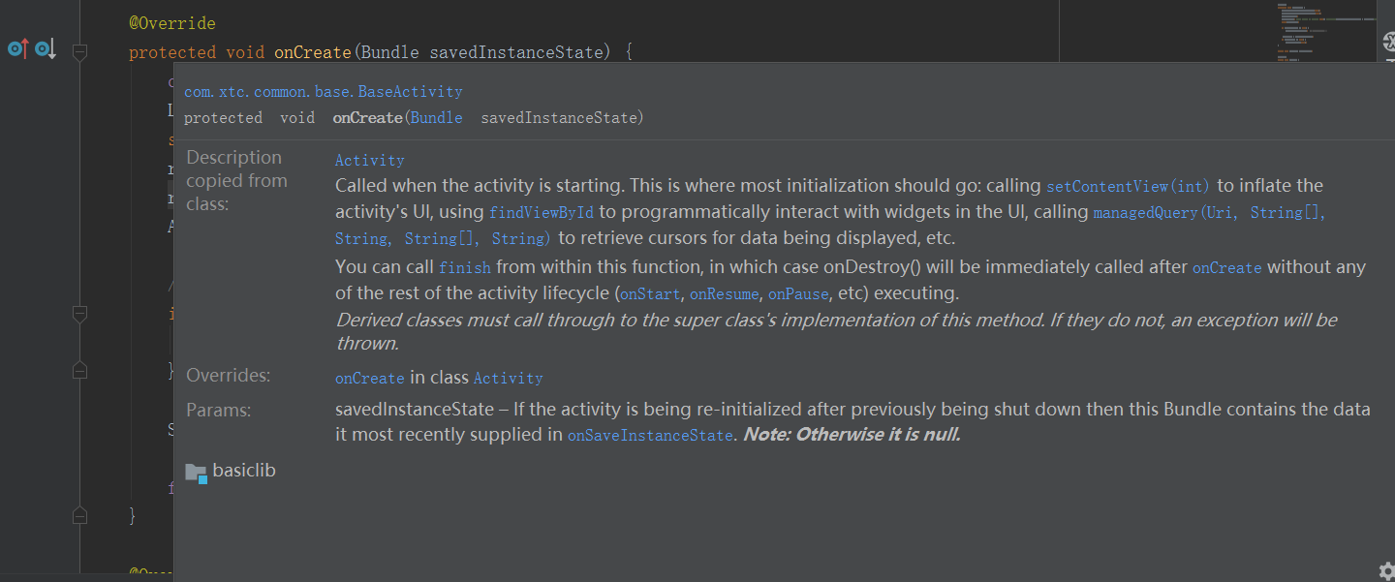The image size is (1395, 582).
Task: Follow the onSaveInstanceState link in Params
Action: point(650,436)
